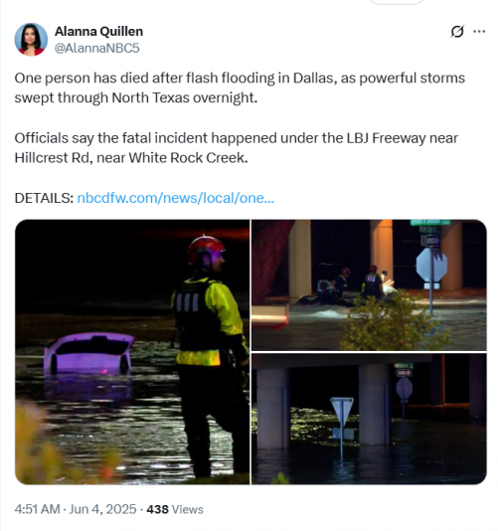The width and height of the screenshot is (498, 531).
Task: Click the yield sign in bottom-right photo
Action: coord(342,411)
